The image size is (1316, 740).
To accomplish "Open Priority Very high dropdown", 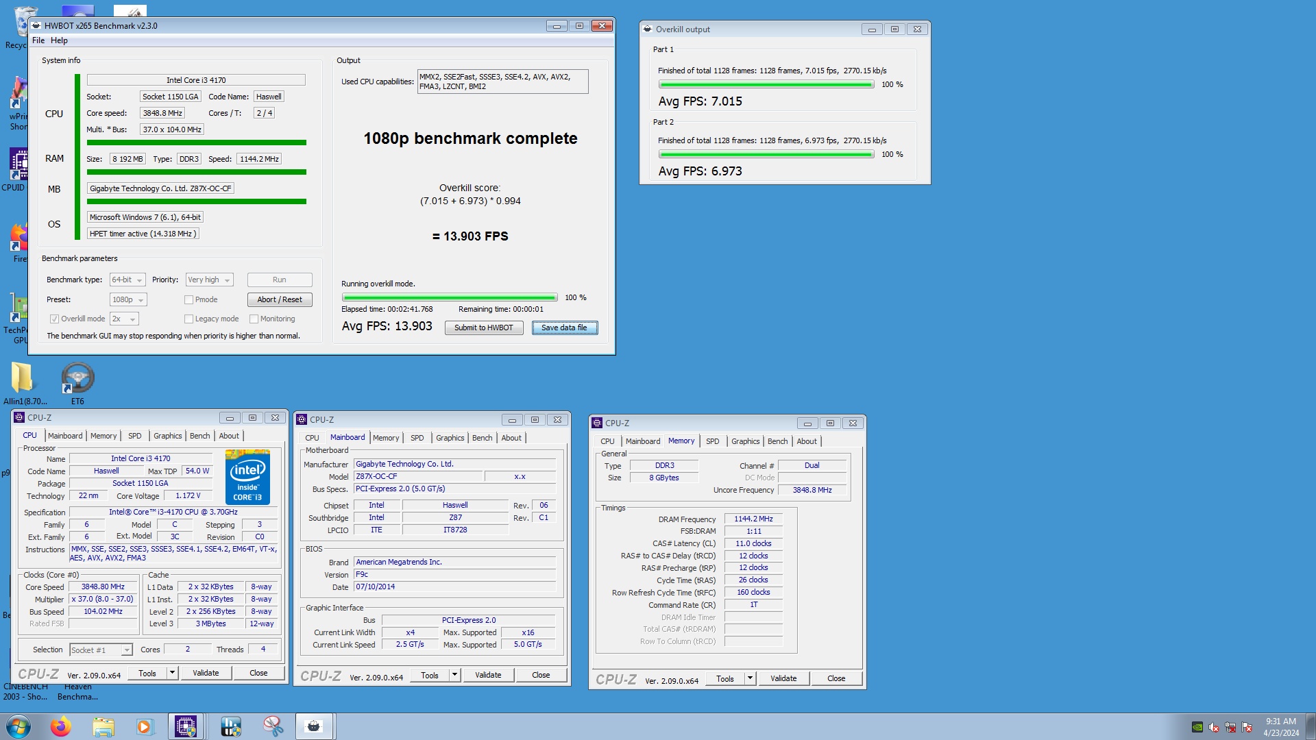I will [210, 280].
